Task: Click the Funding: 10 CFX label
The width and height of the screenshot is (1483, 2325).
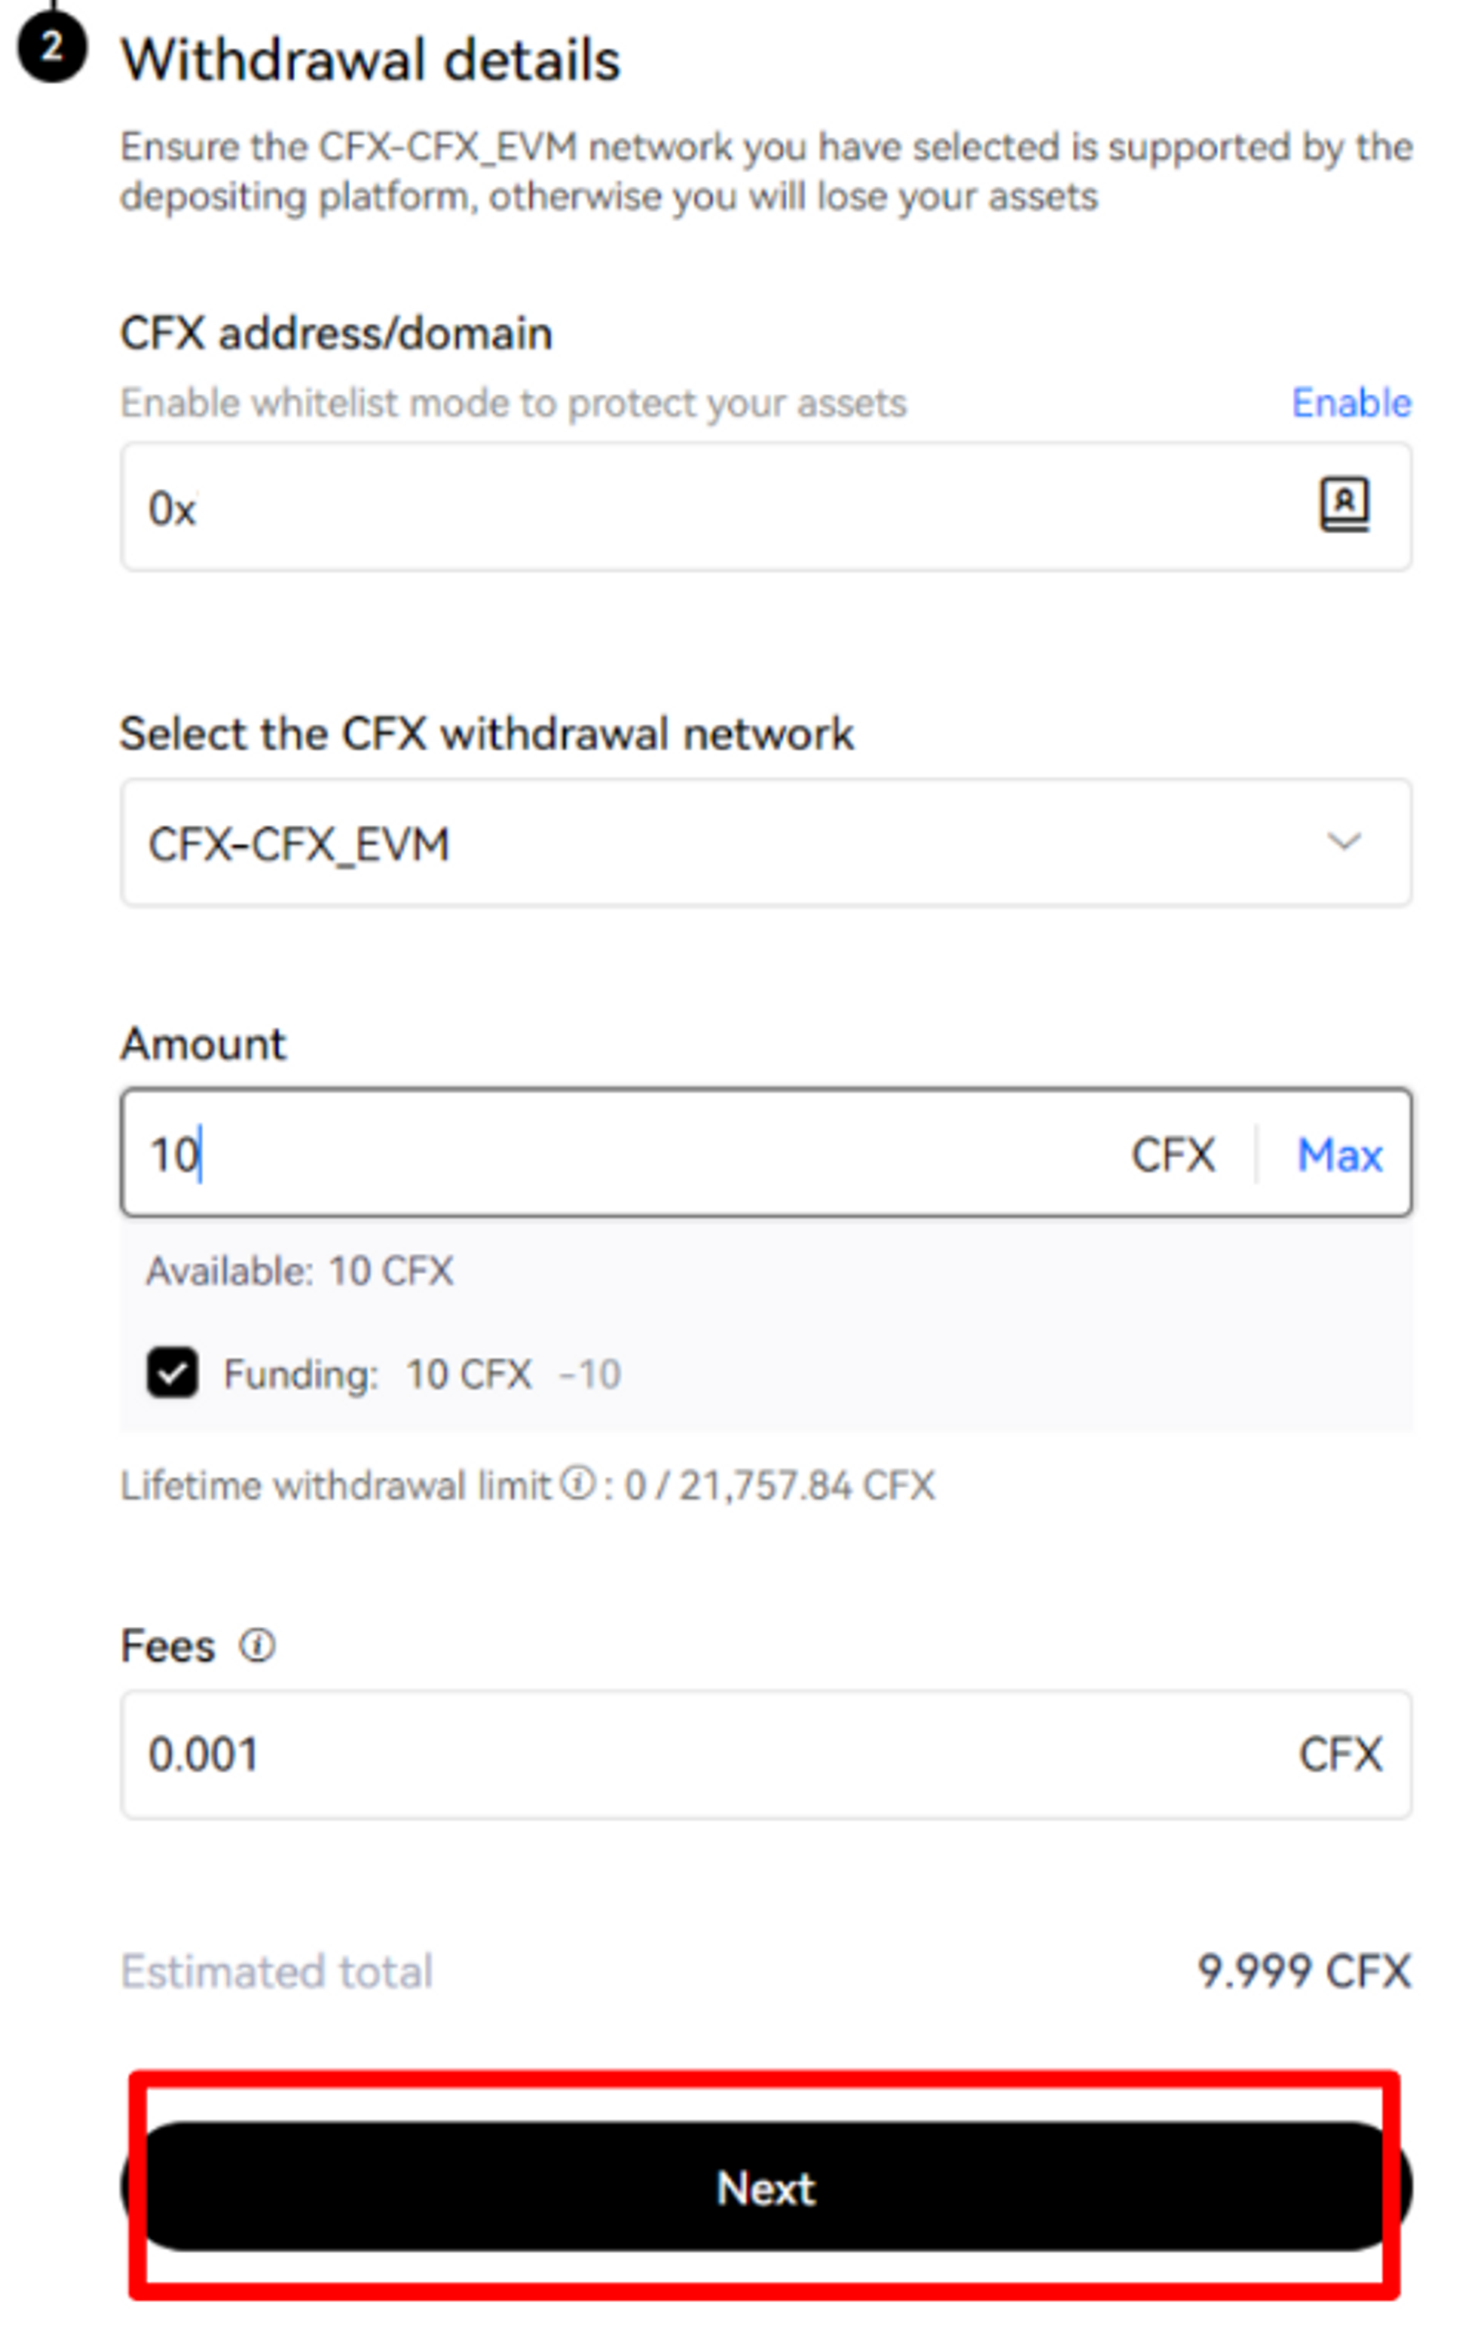Action: tap(376, 1374)
